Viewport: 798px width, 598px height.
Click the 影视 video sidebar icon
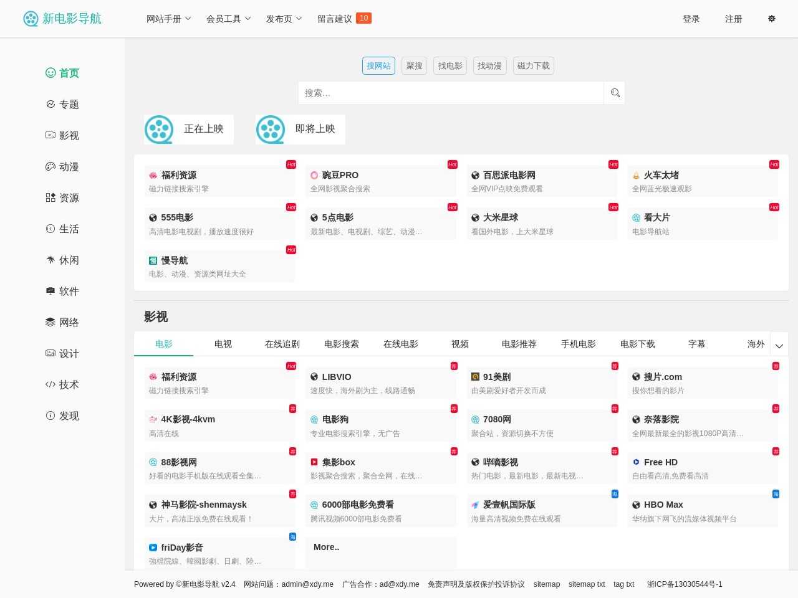pos(50,135)
